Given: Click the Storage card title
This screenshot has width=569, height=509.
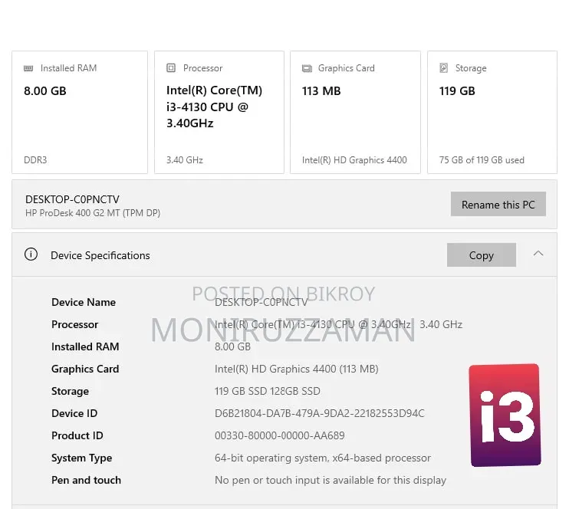Looking at the screenshot, I should [471, 68].
